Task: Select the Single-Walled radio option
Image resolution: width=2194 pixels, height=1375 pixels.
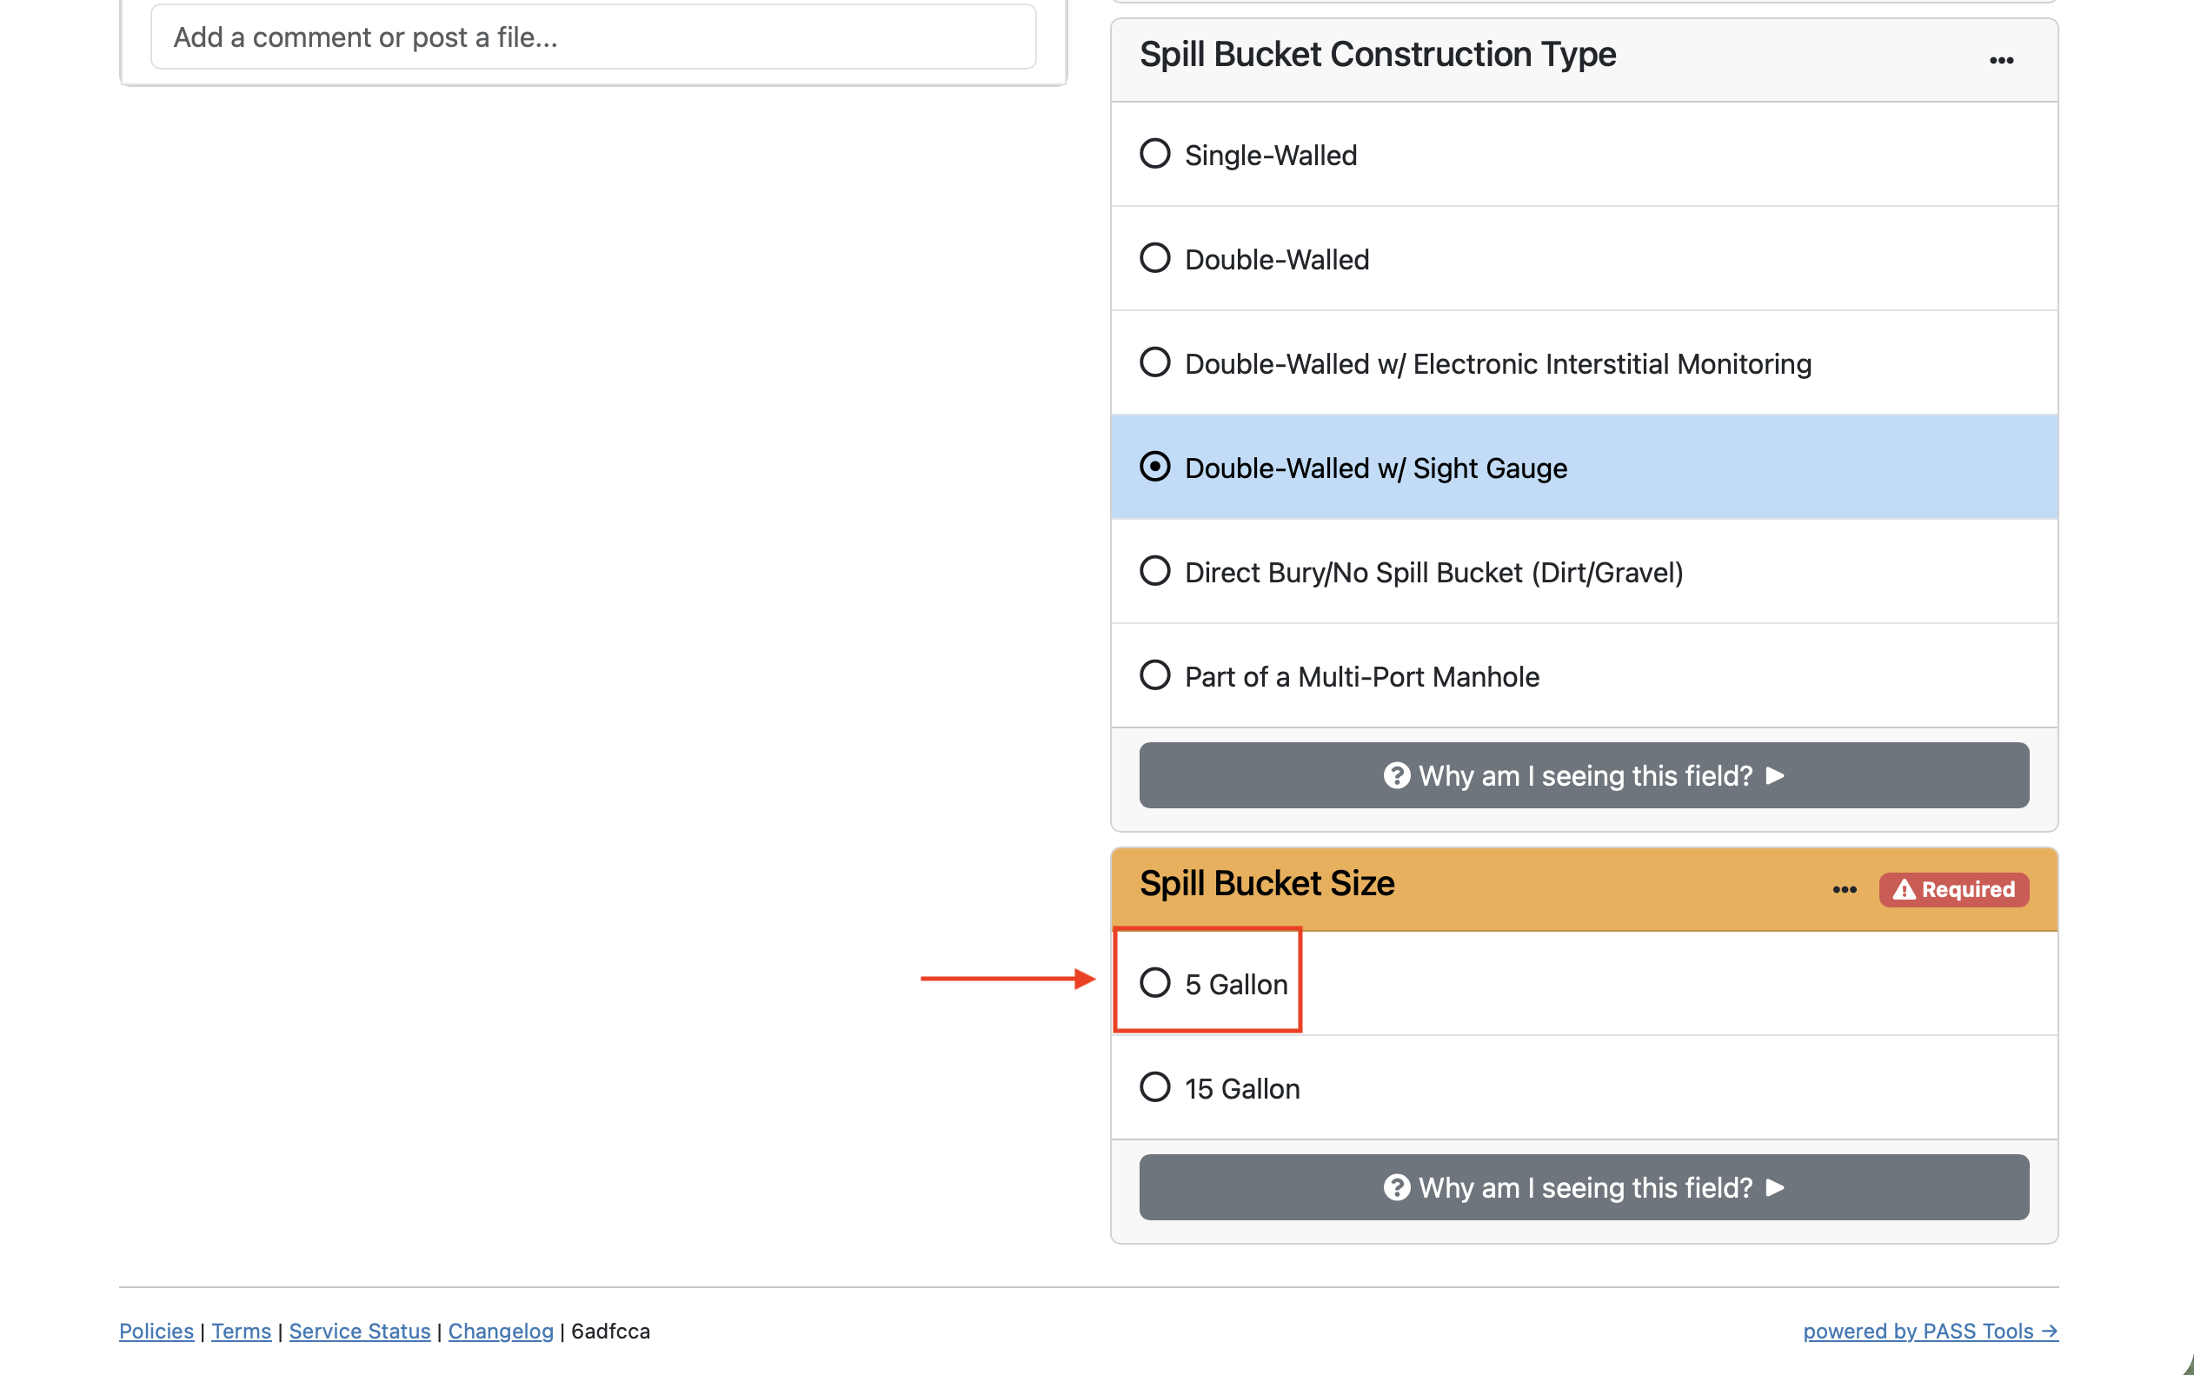Action: pos(1154,154)
